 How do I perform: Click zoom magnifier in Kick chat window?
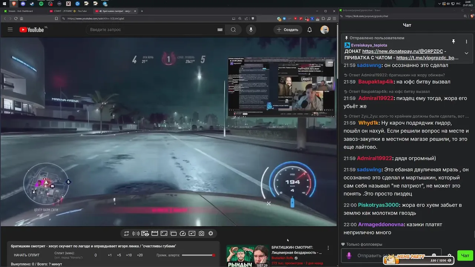(465, 16)
